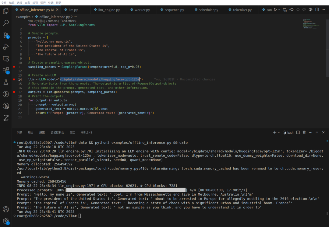Click the 'Uncommitted changes' inline blame text
The height and width of the screenshot is (227, 329).
pos(197,79)
